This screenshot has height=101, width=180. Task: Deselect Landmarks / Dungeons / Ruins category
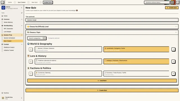pyautogui.click(x=136, y=49)
